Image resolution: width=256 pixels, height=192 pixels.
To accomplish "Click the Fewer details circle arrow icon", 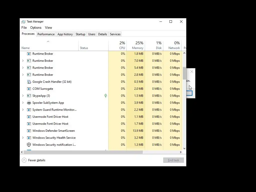I will pos(24,160).
